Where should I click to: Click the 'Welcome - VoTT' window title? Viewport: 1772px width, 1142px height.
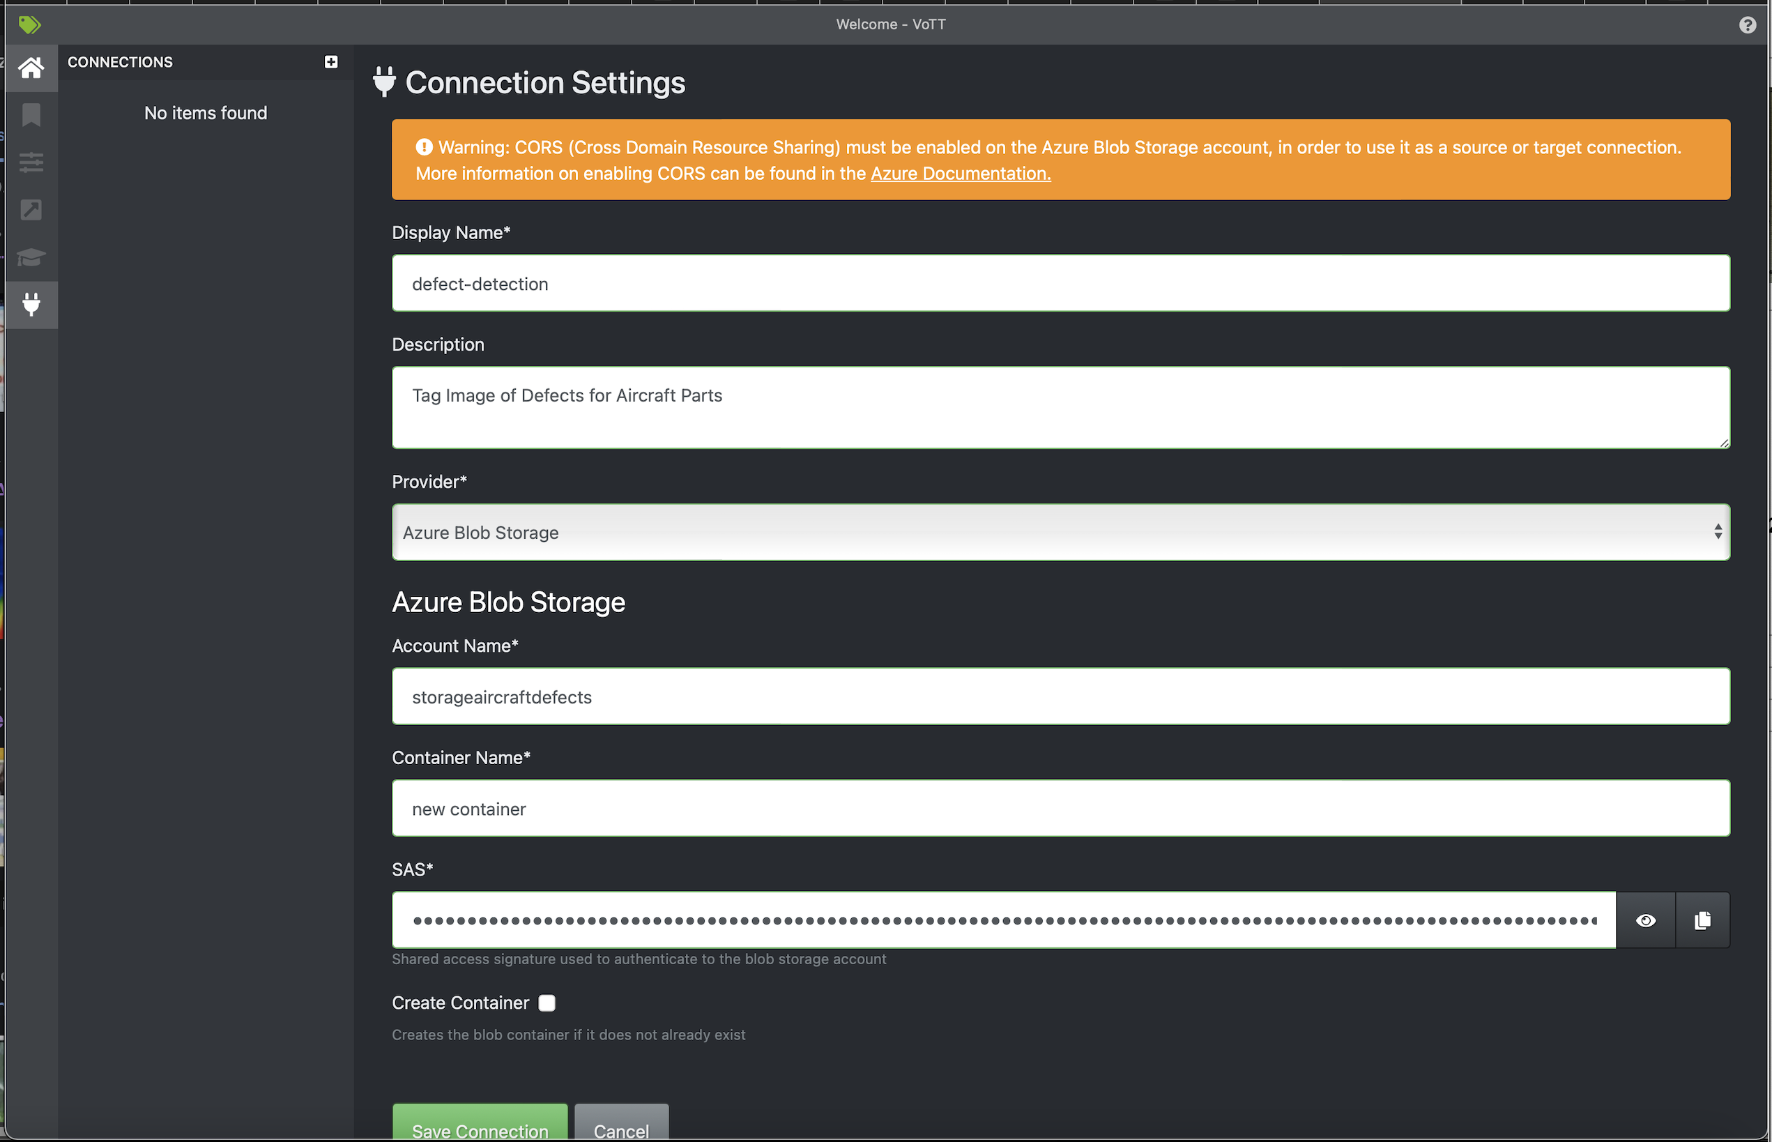(891, 24)
